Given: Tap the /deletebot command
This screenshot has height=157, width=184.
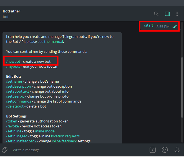Looking at the screenshot, I should (15, 106).
